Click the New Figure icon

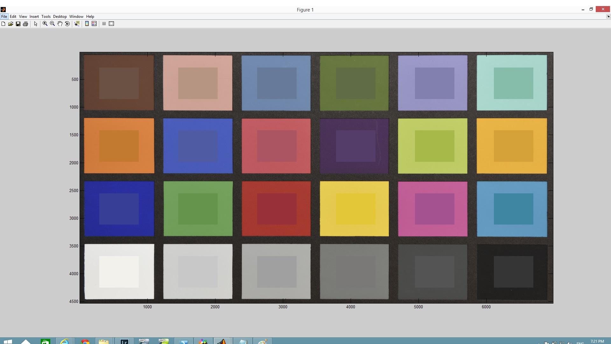[x=3, y=24]
